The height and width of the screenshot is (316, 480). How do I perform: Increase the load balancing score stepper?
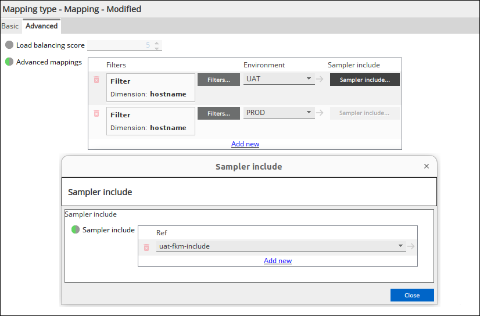(157, 43)
